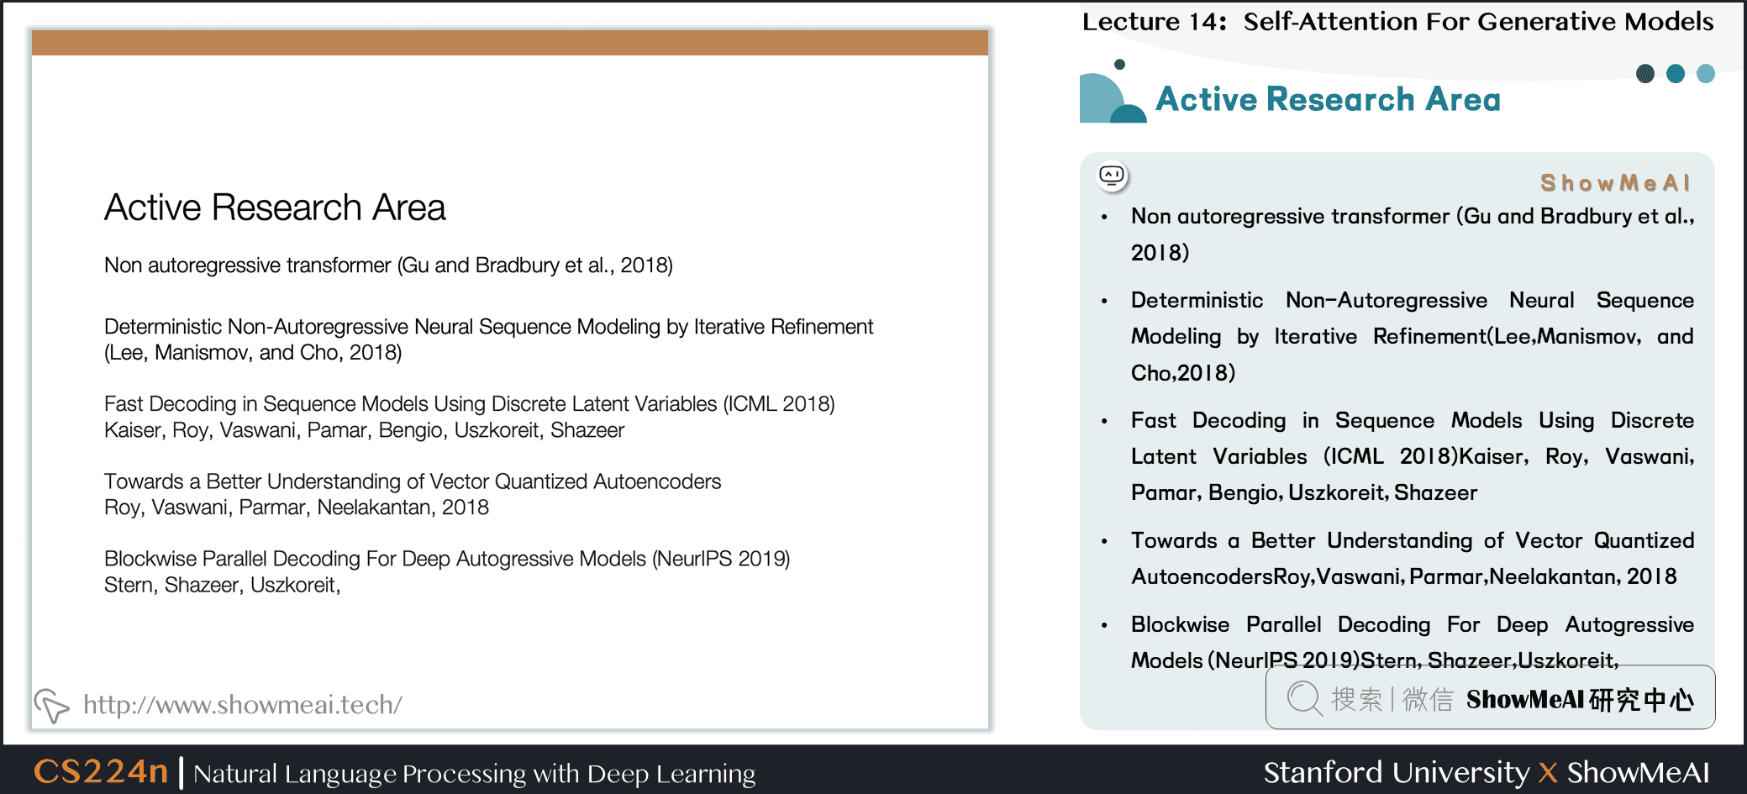The width and height of the screenshot is (1747, 794).
Task: Click slide line 'Kaiser, Roy, Vaswani, Pamar, Bengio'
Action: pyautogui.click(x=364, y=430)
